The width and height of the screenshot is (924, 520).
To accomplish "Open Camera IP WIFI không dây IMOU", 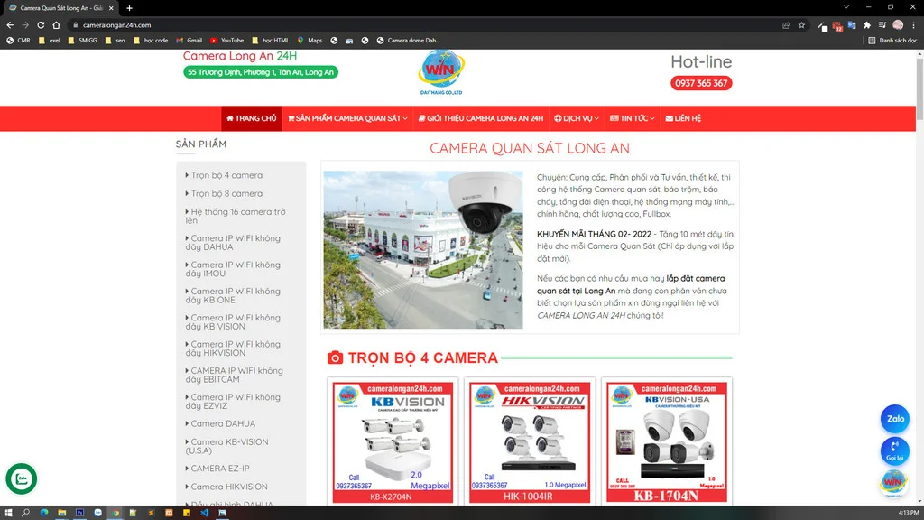I will [x=233, y=269].
